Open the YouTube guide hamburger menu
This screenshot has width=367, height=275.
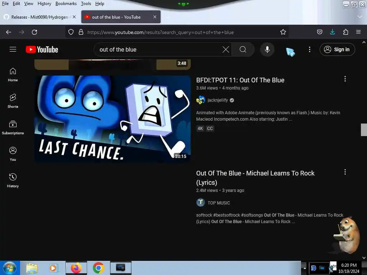click(x=13, y=49)
